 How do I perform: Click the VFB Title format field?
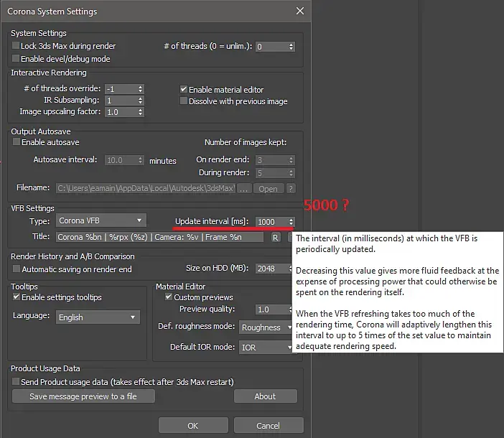(159, 237)
